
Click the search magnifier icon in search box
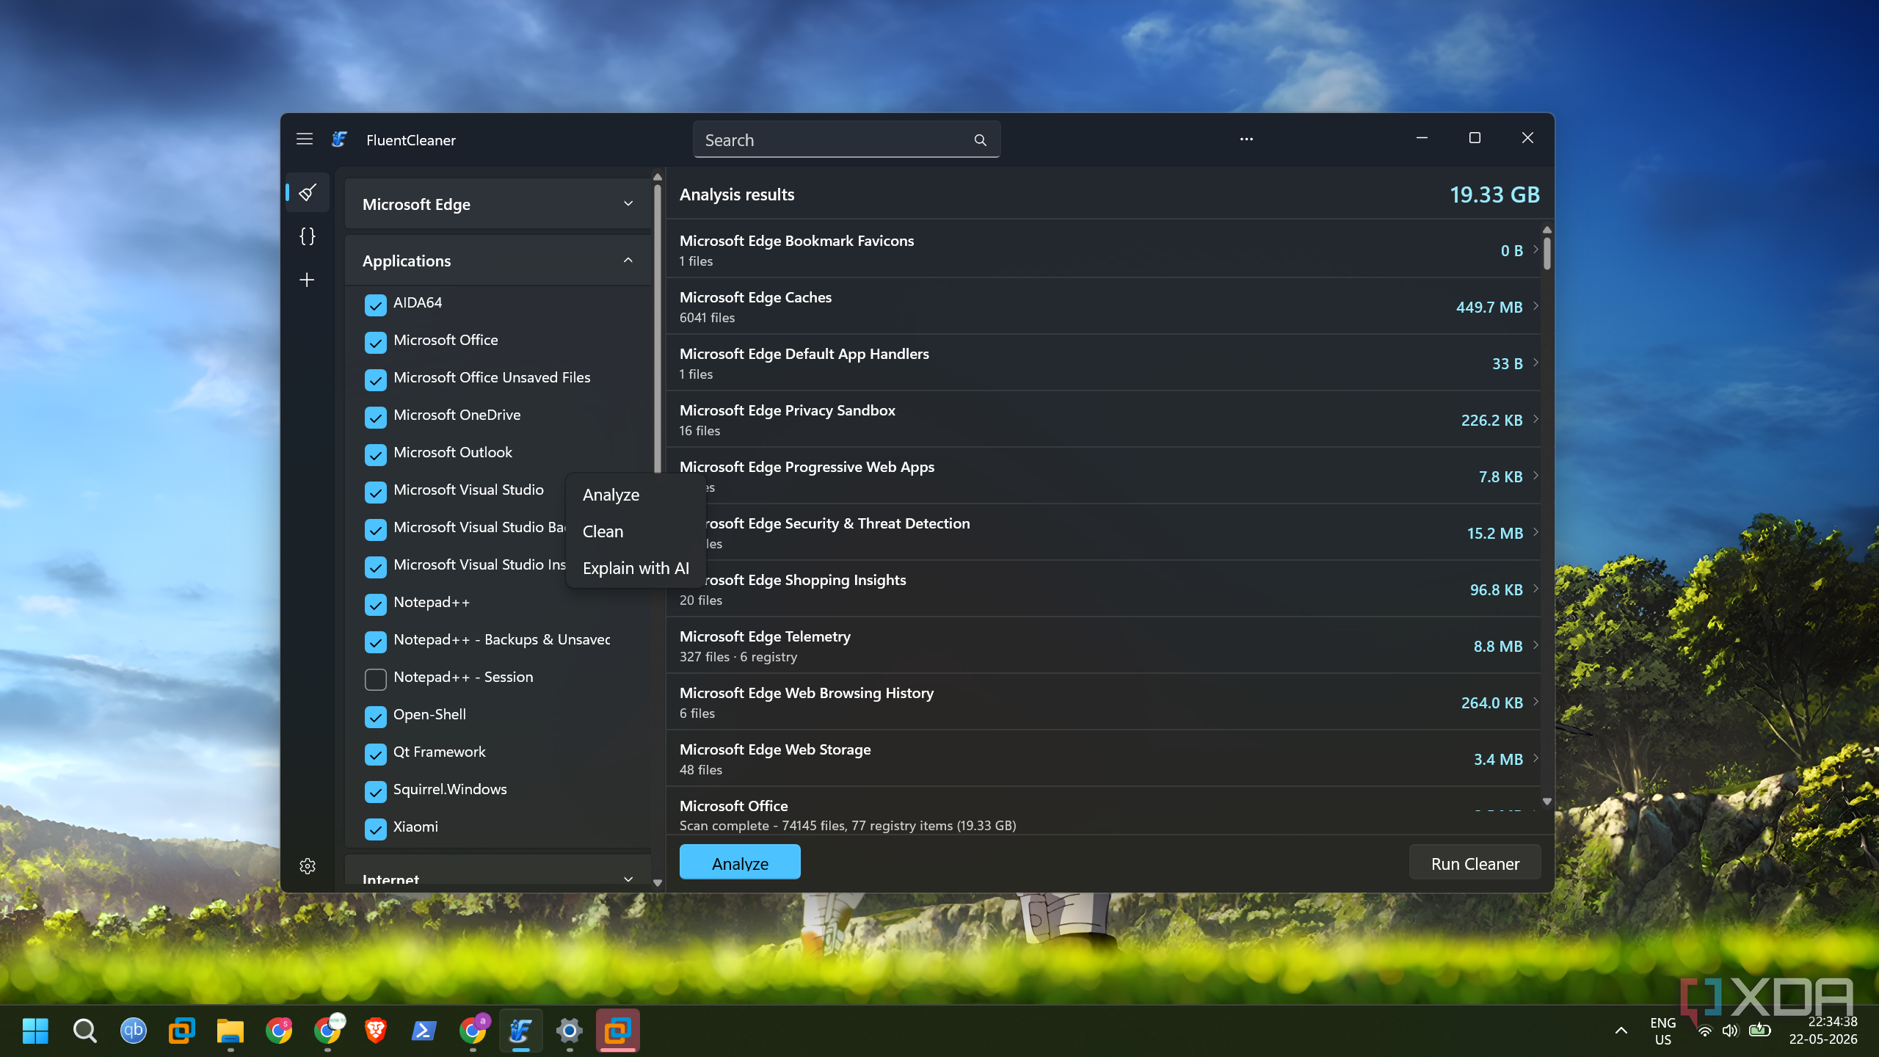980,140
